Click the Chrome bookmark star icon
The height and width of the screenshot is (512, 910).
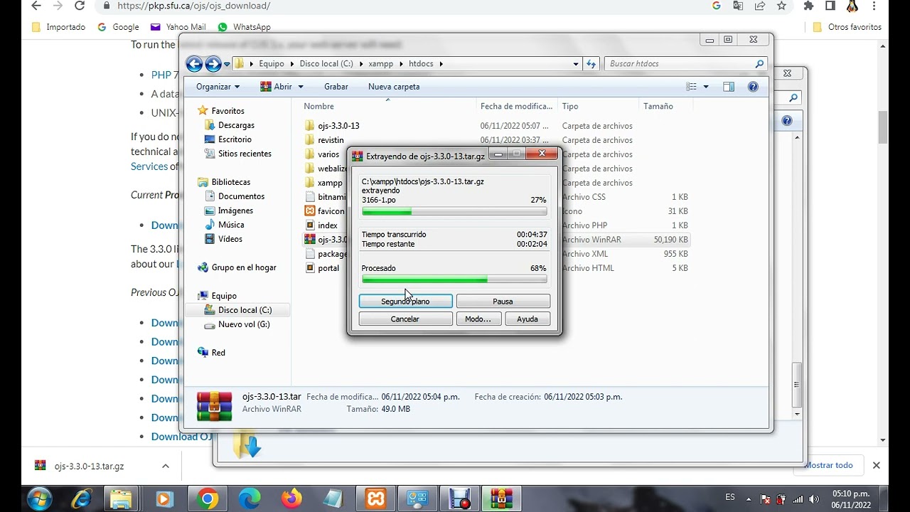pyautogui.click(x=781, y=6)
